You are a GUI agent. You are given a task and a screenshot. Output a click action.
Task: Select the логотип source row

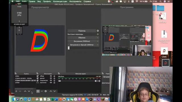pyautogui.click(x=47, y=82)
